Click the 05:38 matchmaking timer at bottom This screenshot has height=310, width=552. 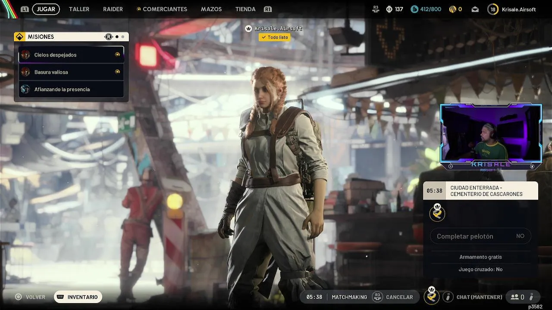tap(314, 297)
